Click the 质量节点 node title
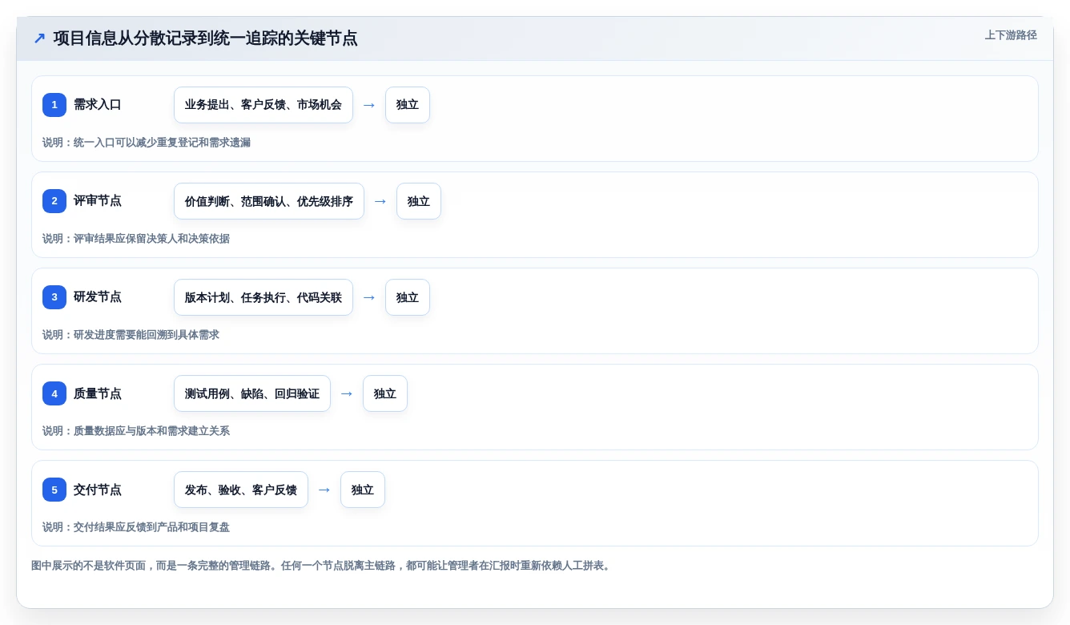 coord(98,393)
